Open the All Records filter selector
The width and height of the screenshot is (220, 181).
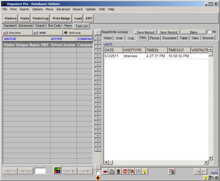[78, 33]
